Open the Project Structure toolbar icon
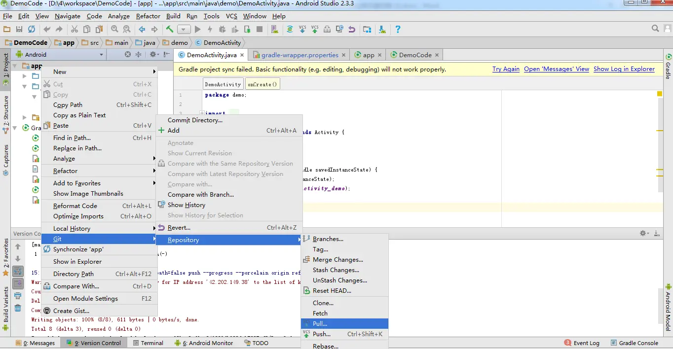The image size is (673, 349). click(367, 30)
